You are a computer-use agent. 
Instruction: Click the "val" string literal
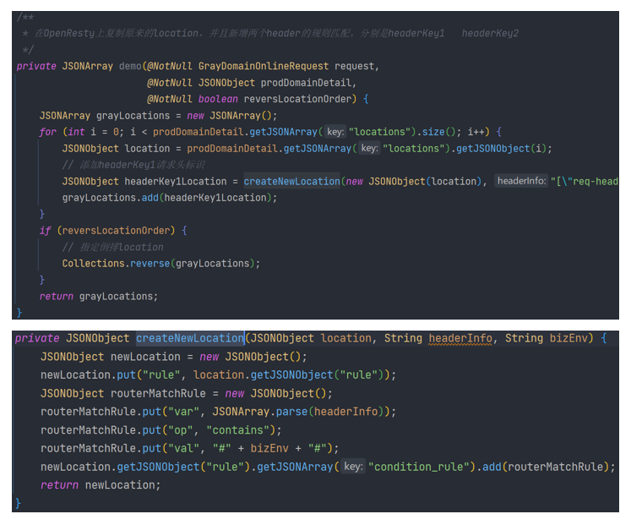click(183, 449)
